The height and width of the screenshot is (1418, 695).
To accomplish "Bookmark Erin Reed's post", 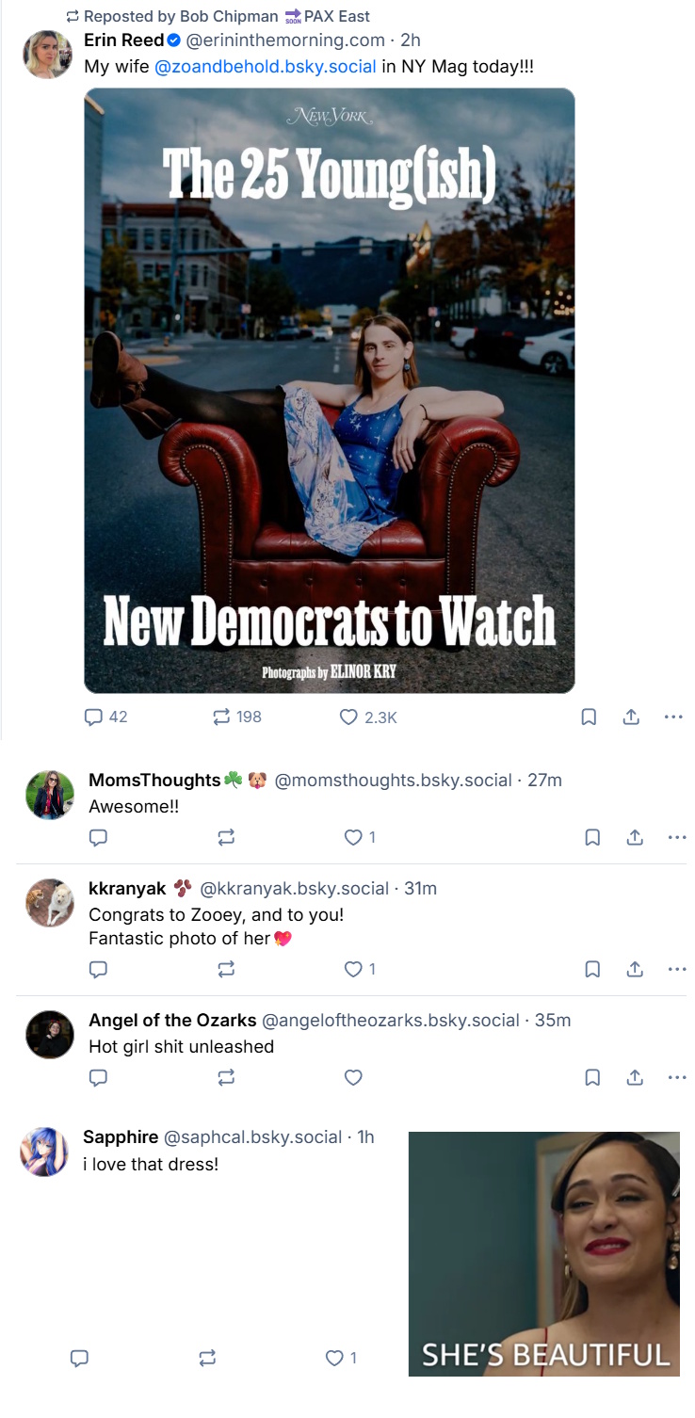I will [x=589, y=717].
